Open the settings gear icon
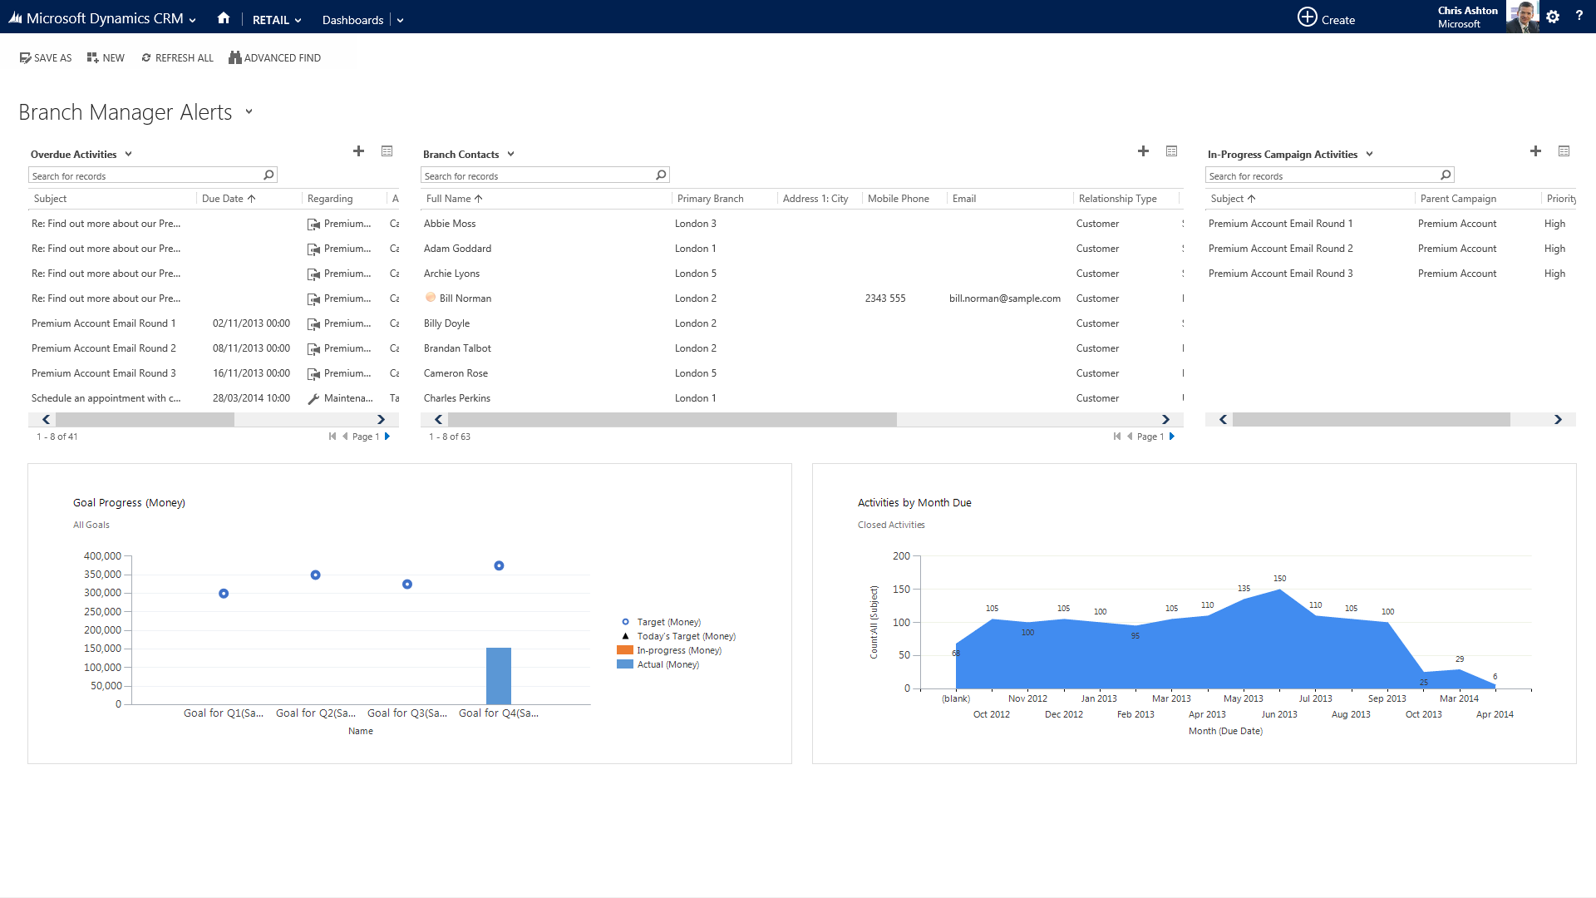The image size is (1596, 898). [1553, 17]
